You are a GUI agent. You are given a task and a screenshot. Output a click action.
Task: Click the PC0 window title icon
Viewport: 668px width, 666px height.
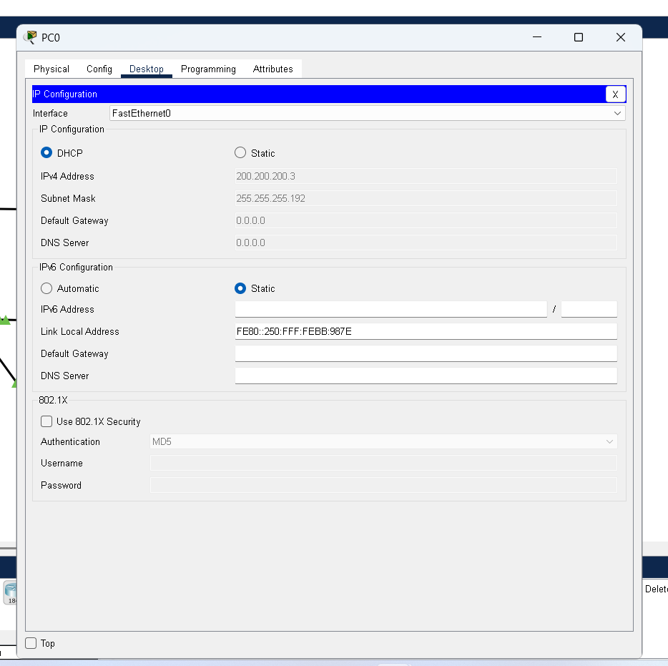pos(30,37)
